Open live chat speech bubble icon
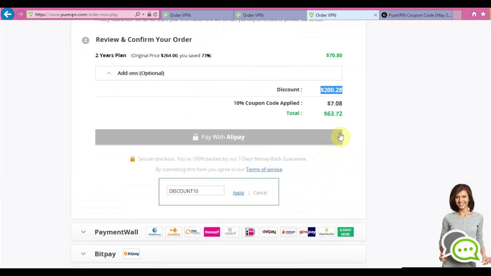 click(x=465, y=250)
